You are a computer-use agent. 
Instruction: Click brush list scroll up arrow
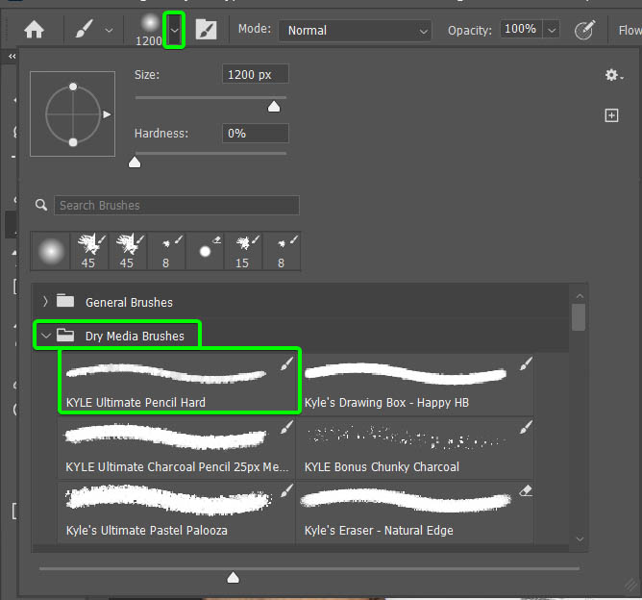point(580,296)
